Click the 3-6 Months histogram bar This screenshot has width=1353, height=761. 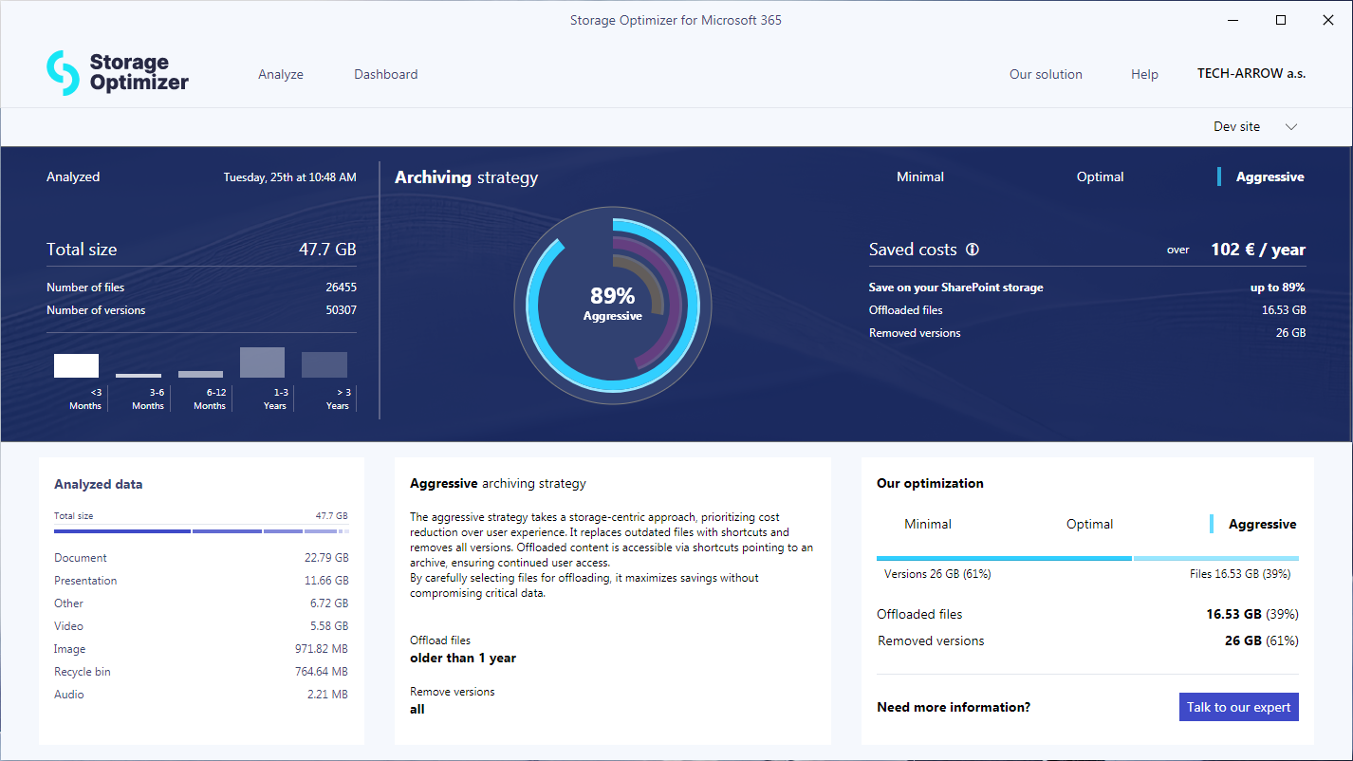[x=139, y=376]
